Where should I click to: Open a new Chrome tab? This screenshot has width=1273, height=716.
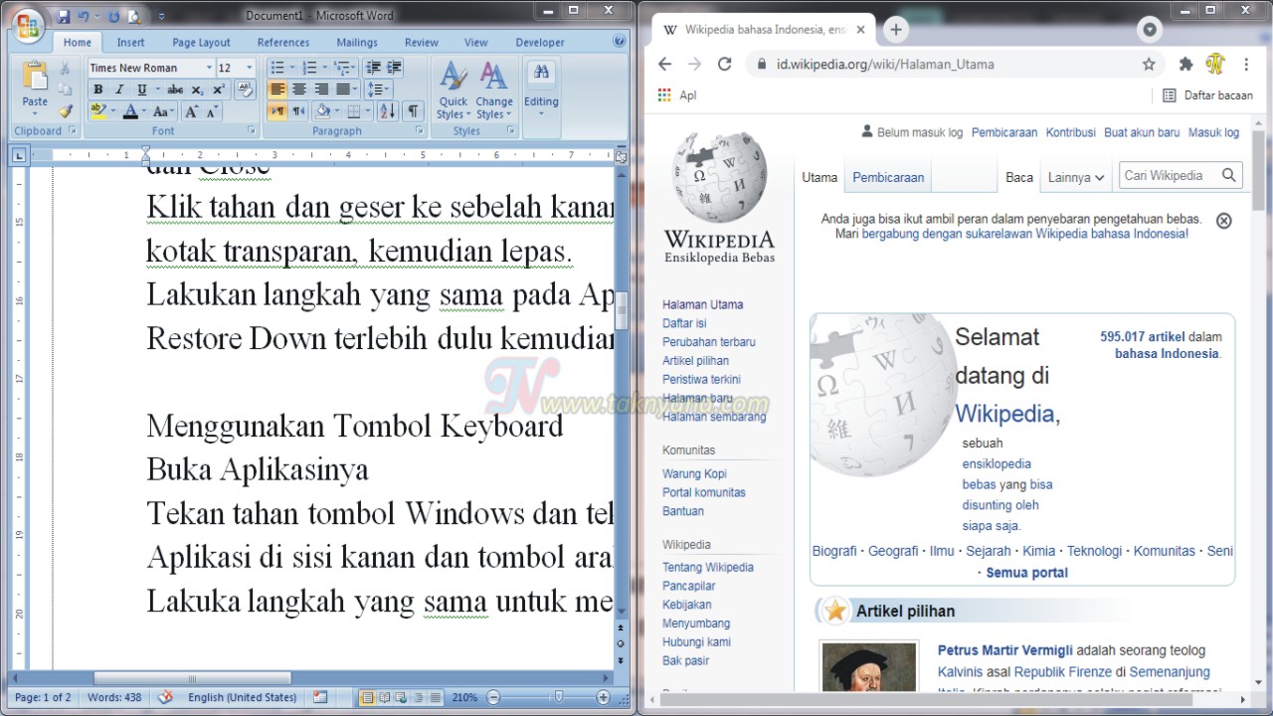point(896,30)
